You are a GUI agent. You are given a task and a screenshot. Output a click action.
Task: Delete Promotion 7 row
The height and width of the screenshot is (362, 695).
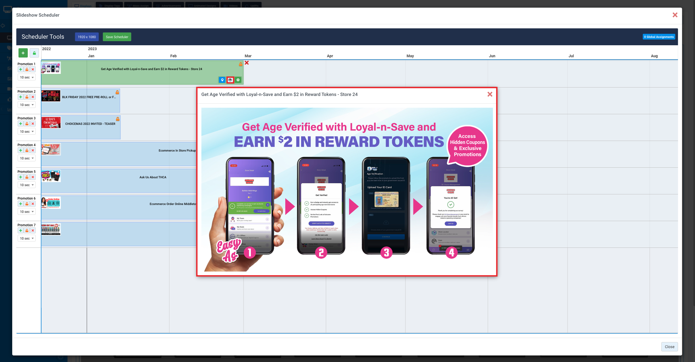pyautogui.click(x=33, y=230)
